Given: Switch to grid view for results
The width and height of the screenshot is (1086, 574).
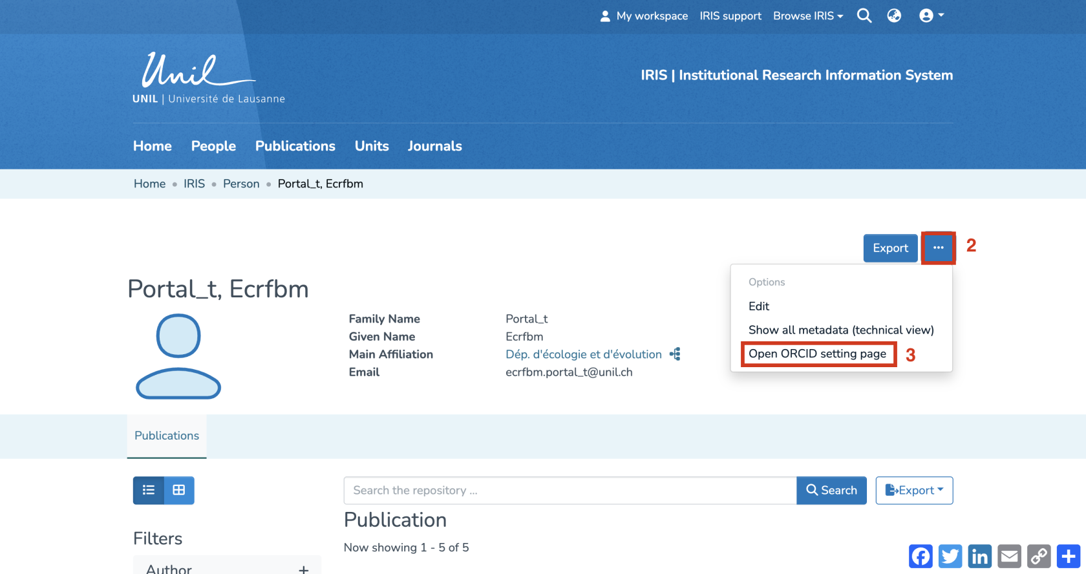Looking at the screenshot, I should [179, 490].
